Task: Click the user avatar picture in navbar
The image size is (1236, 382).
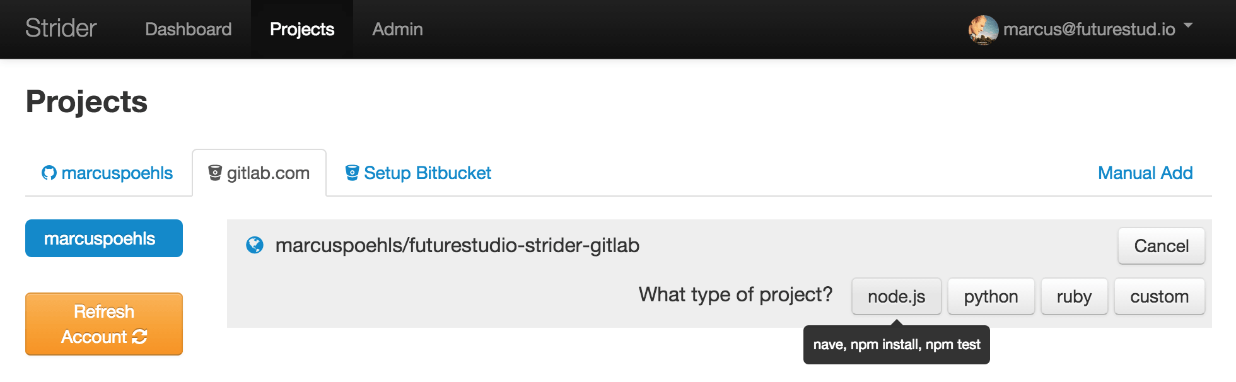Action: click(983, 30)
